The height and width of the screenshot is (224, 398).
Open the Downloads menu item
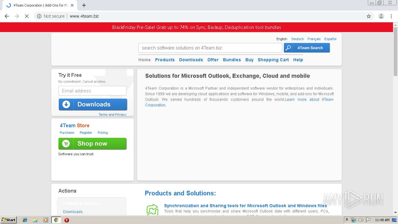191,60
